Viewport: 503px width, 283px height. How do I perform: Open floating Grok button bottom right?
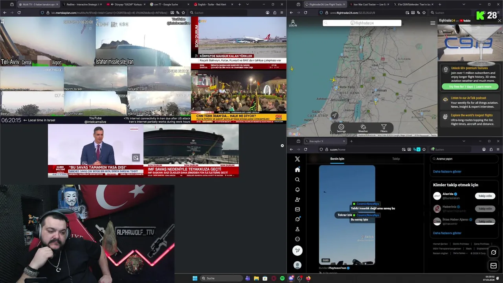[494, 252]
